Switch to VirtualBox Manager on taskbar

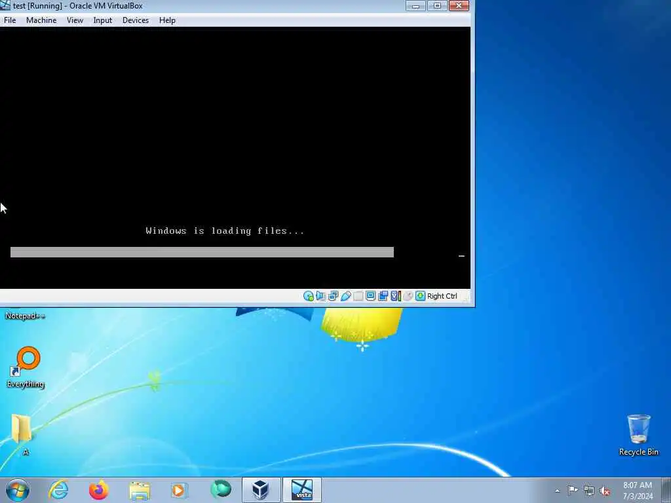tap(261, 490)
